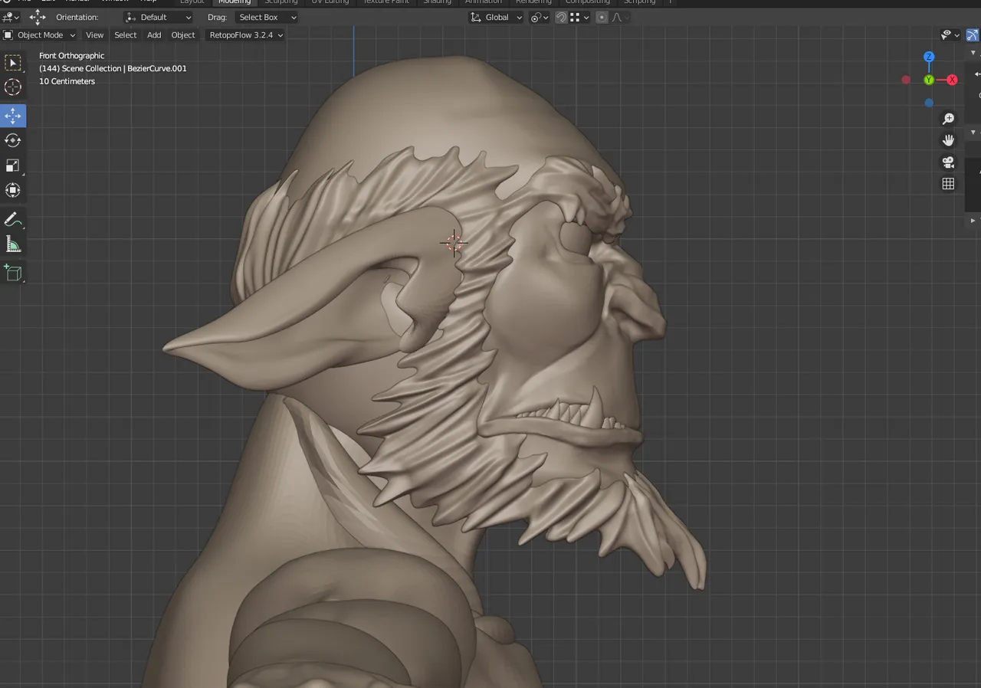981x688 pixels.
Task: Switch to the Compositing workspace tab
Action: tap(588, 2)
